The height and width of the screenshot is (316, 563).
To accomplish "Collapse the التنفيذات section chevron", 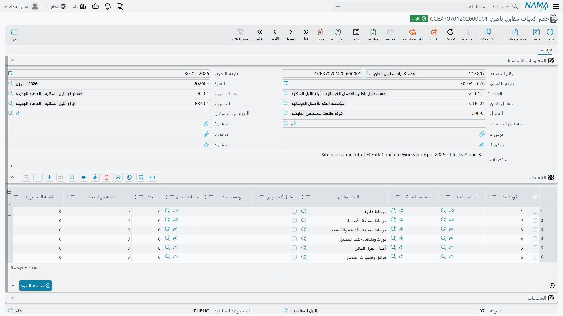I will pos(13,177).
